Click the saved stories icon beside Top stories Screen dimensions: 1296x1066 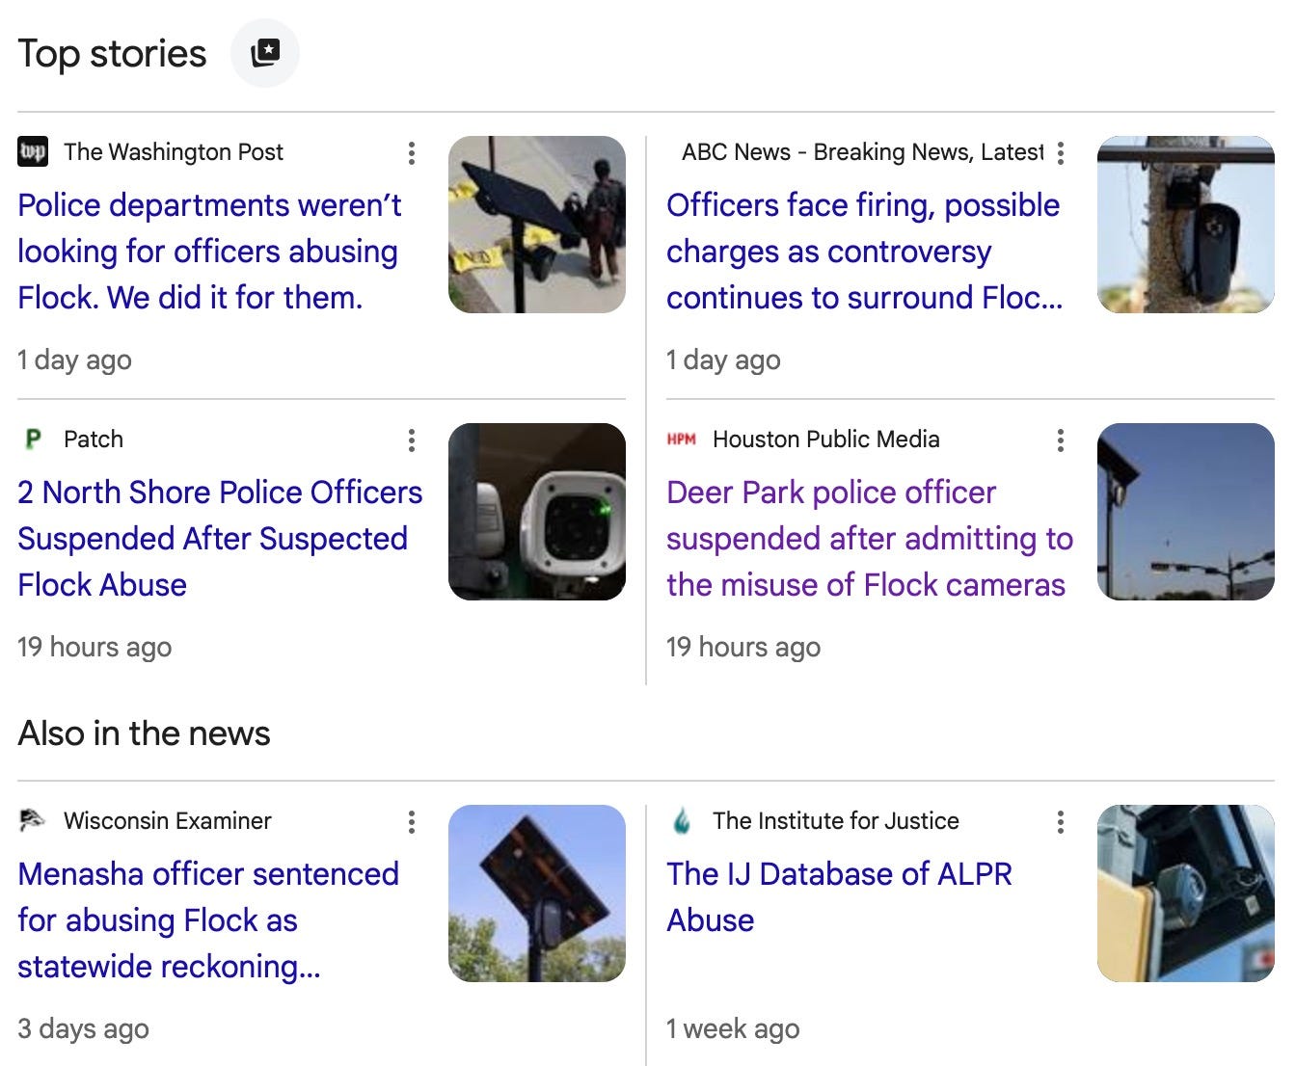coord(265,53)
